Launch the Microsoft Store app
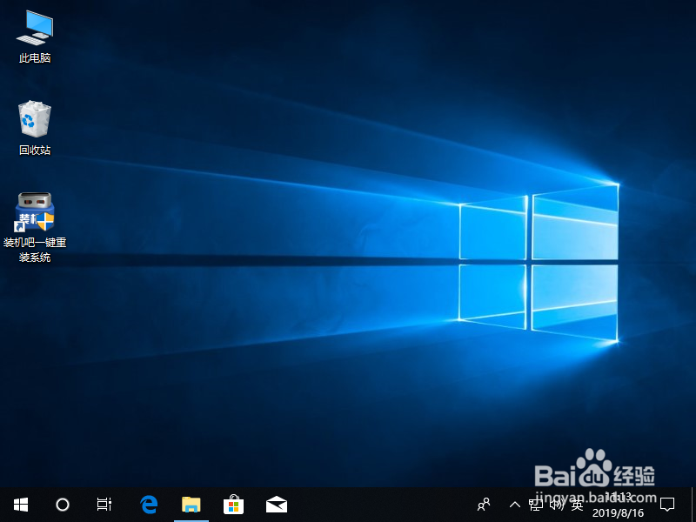Image resolution: width=696 pixels, height=522 pixels. 233,505
